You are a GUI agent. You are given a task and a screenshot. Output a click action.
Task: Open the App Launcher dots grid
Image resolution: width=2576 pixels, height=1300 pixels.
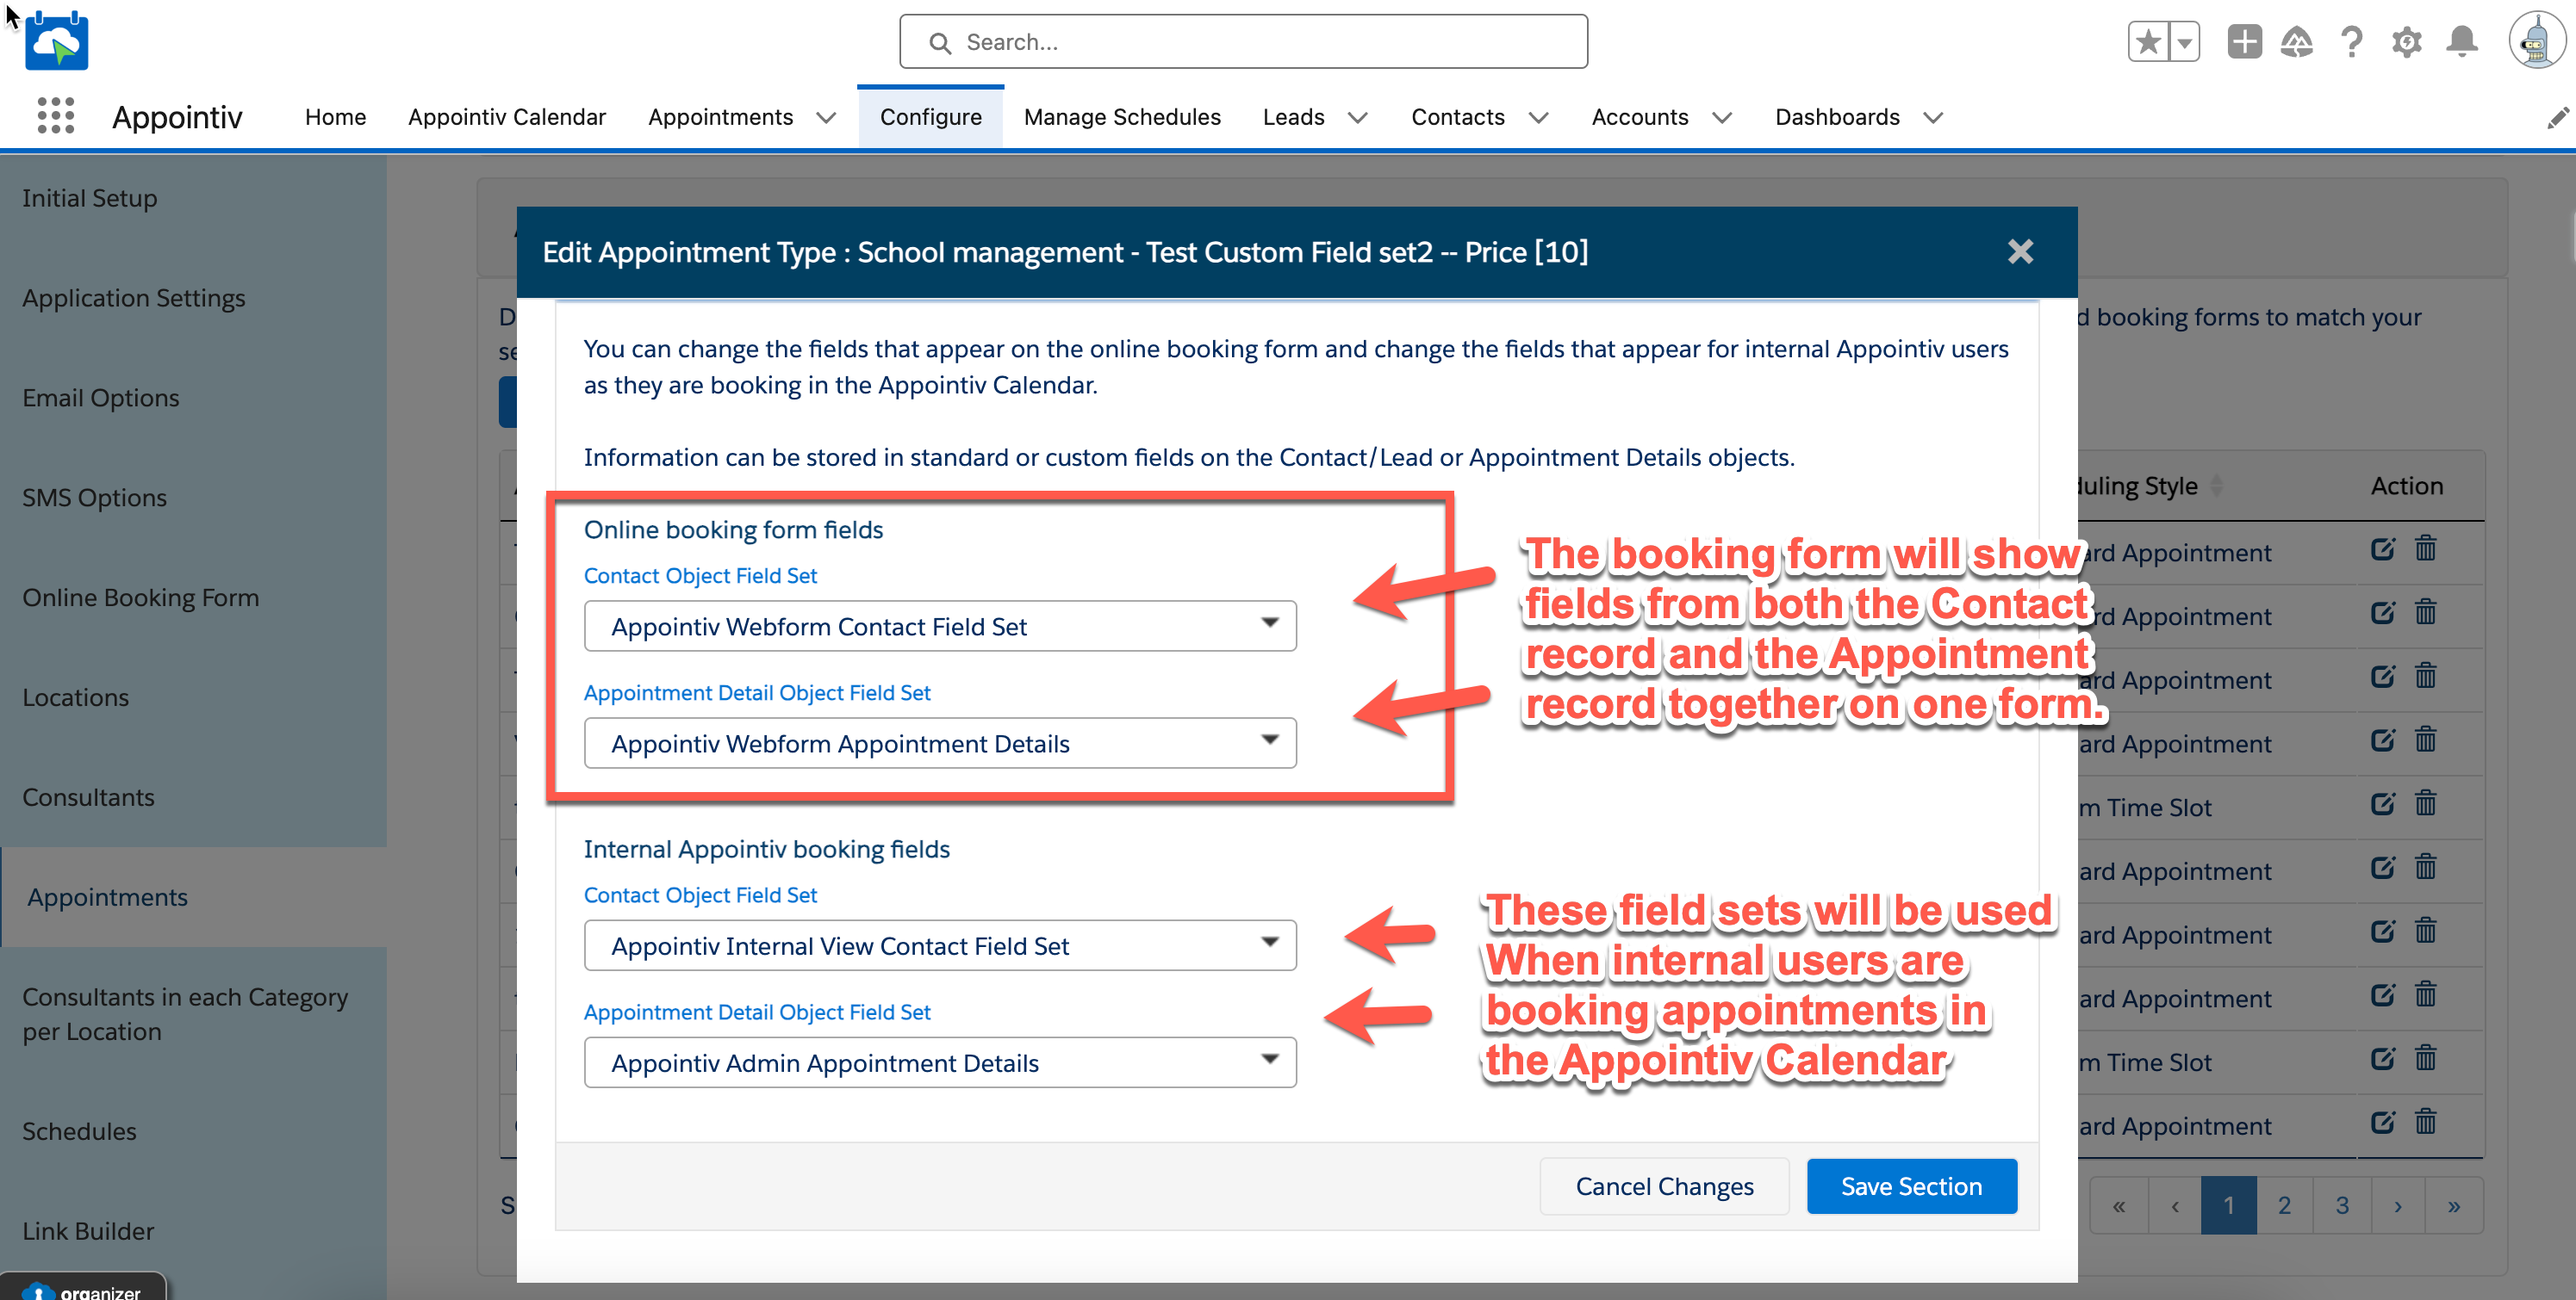click(56, 116)
